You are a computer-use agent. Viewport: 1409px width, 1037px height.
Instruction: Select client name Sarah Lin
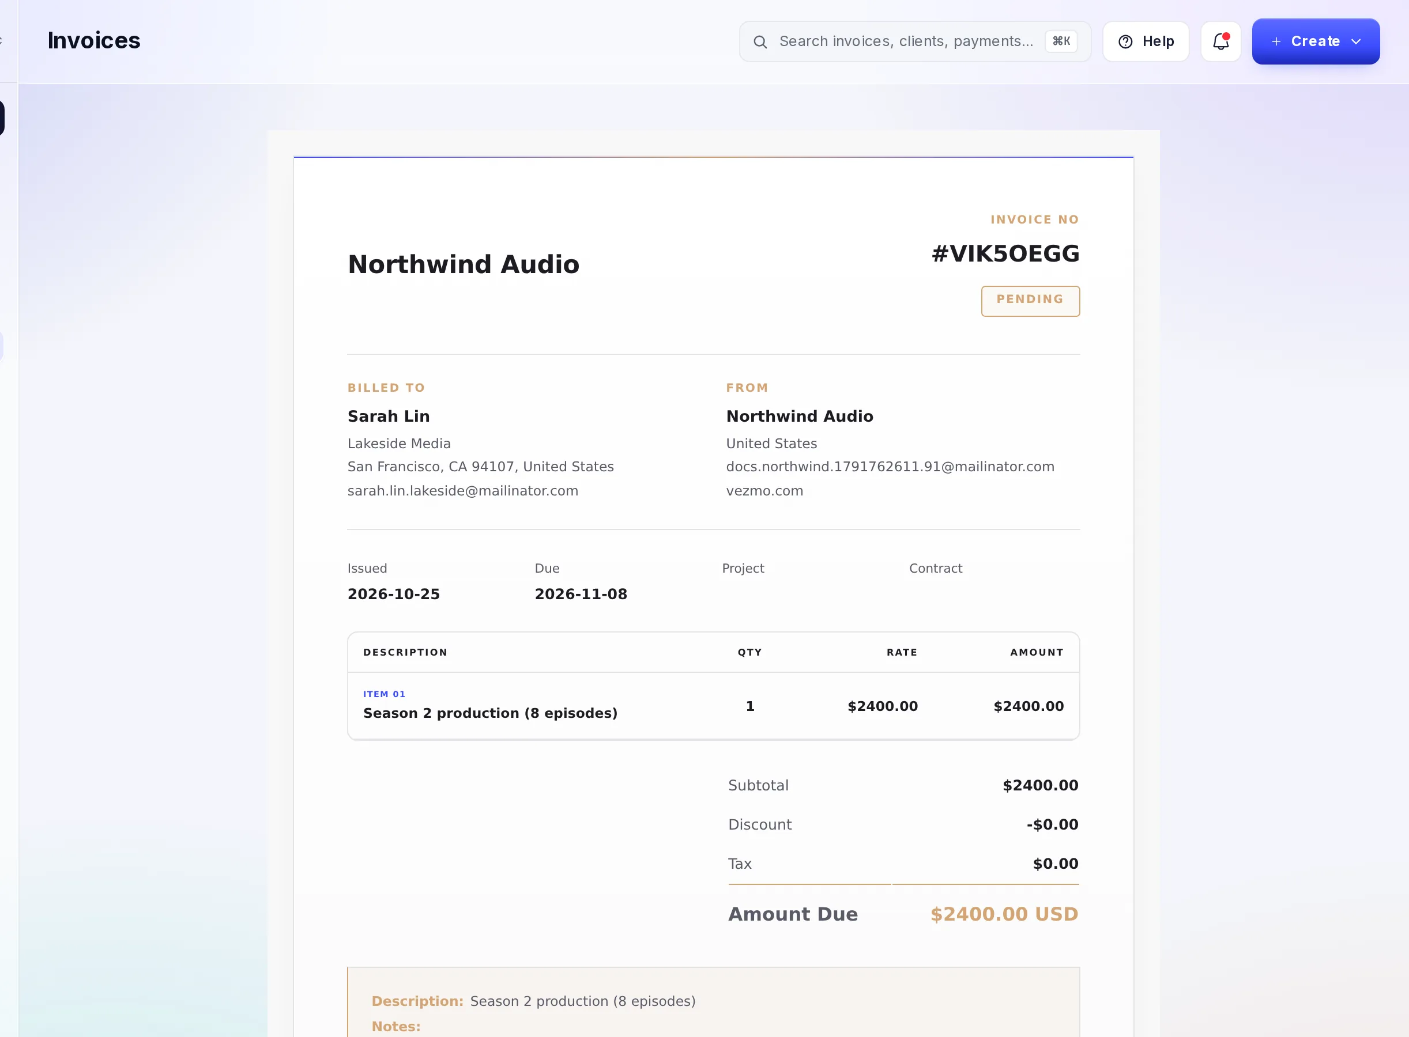pyautogui.click(x=388, y=416)
